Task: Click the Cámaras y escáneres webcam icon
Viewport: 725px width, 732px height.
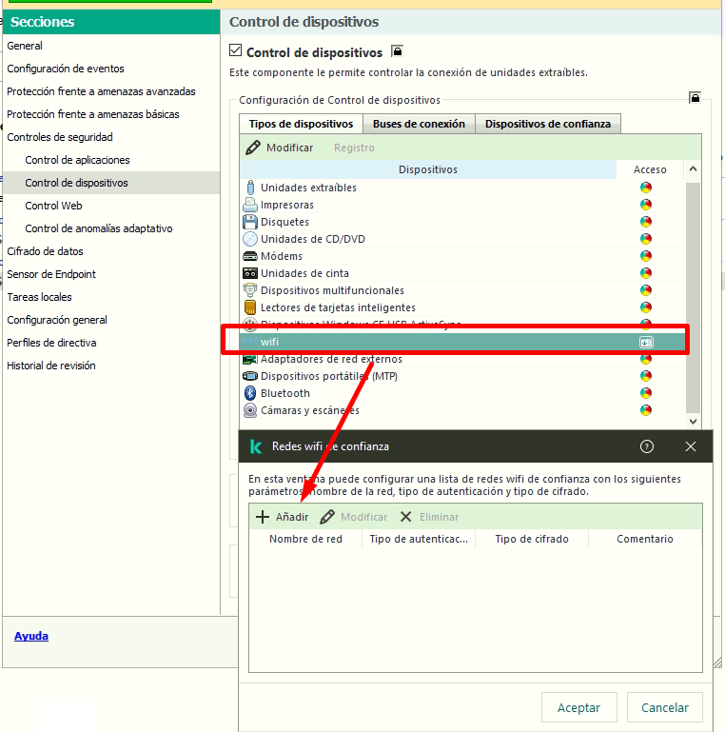Action: pyautogui.click(x=250, y=410)
